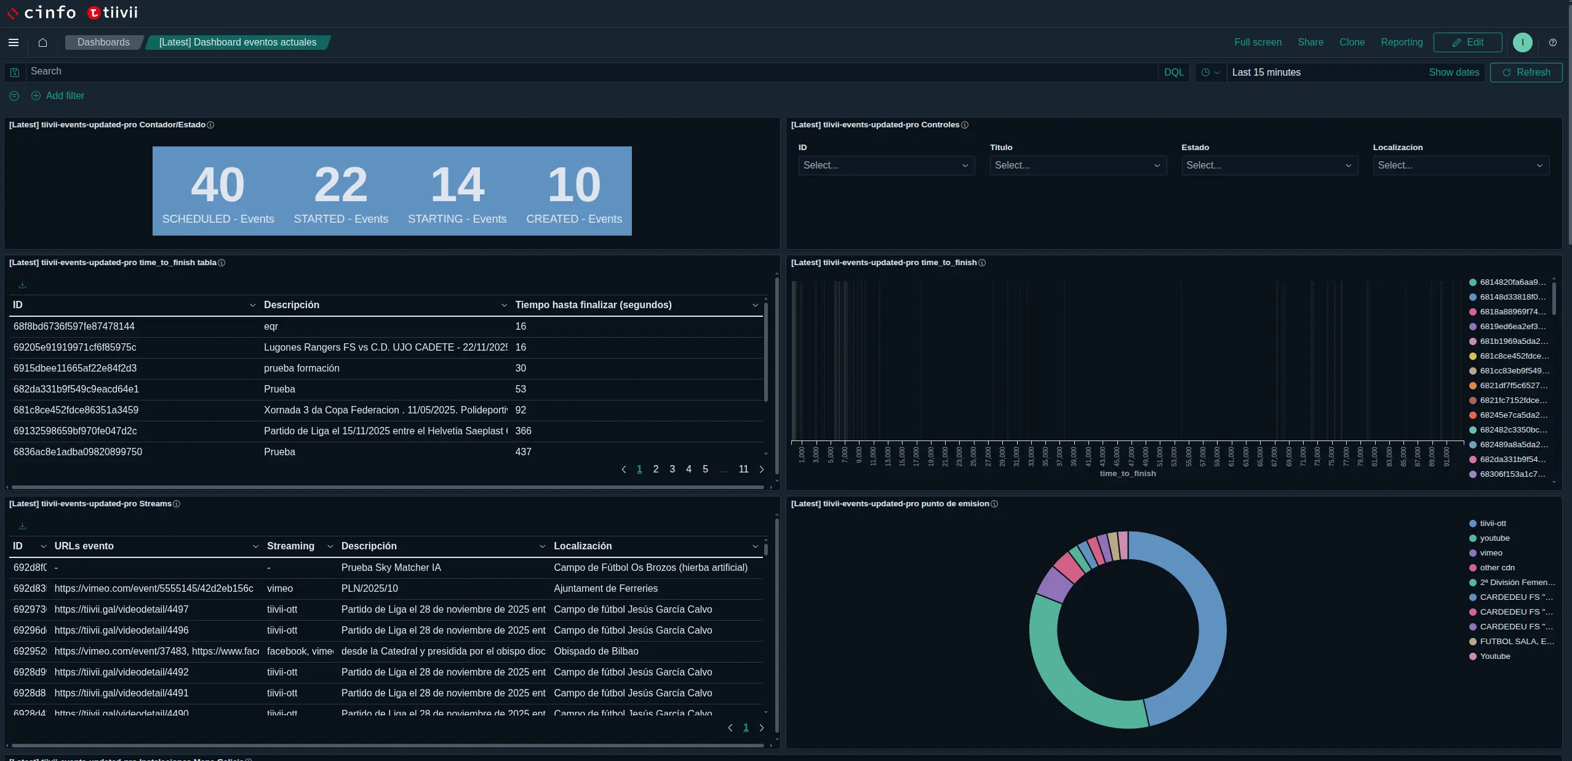Expand the Localizacion select dropdown
Screen dimensions: 1572x761
1460,165
